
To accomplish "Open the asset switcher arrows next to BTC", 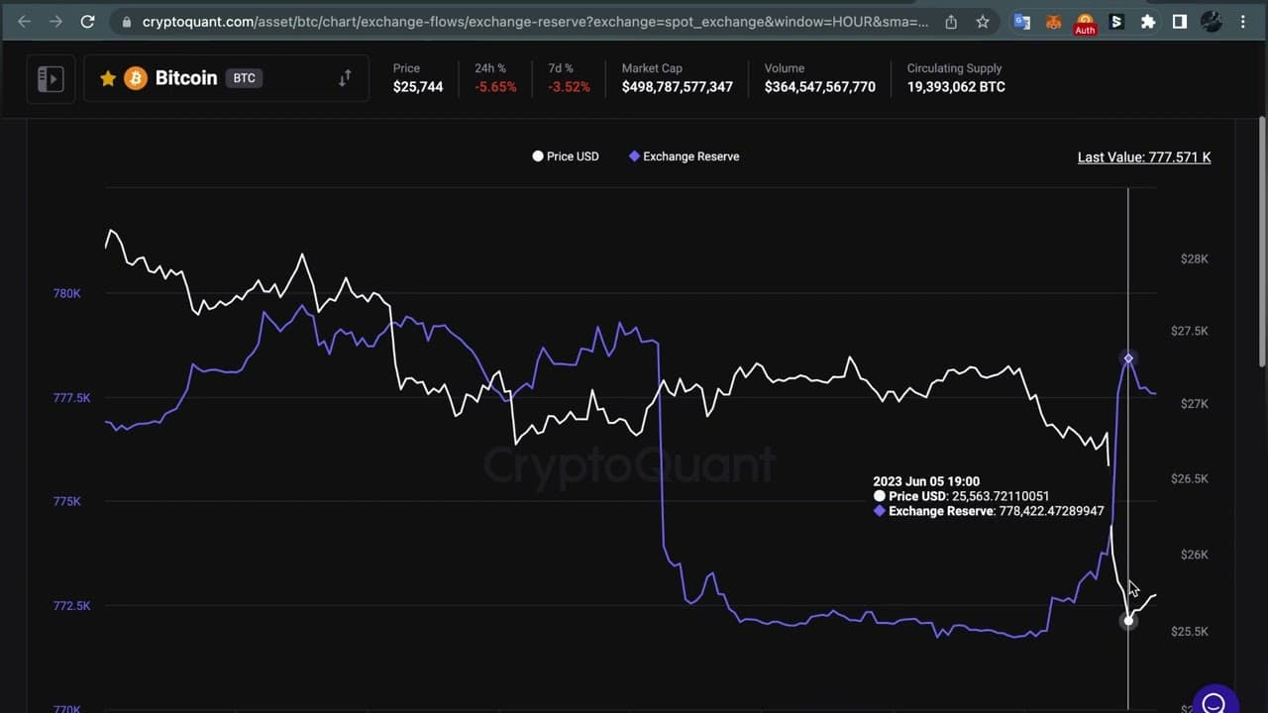I will (x=345, y=78).
